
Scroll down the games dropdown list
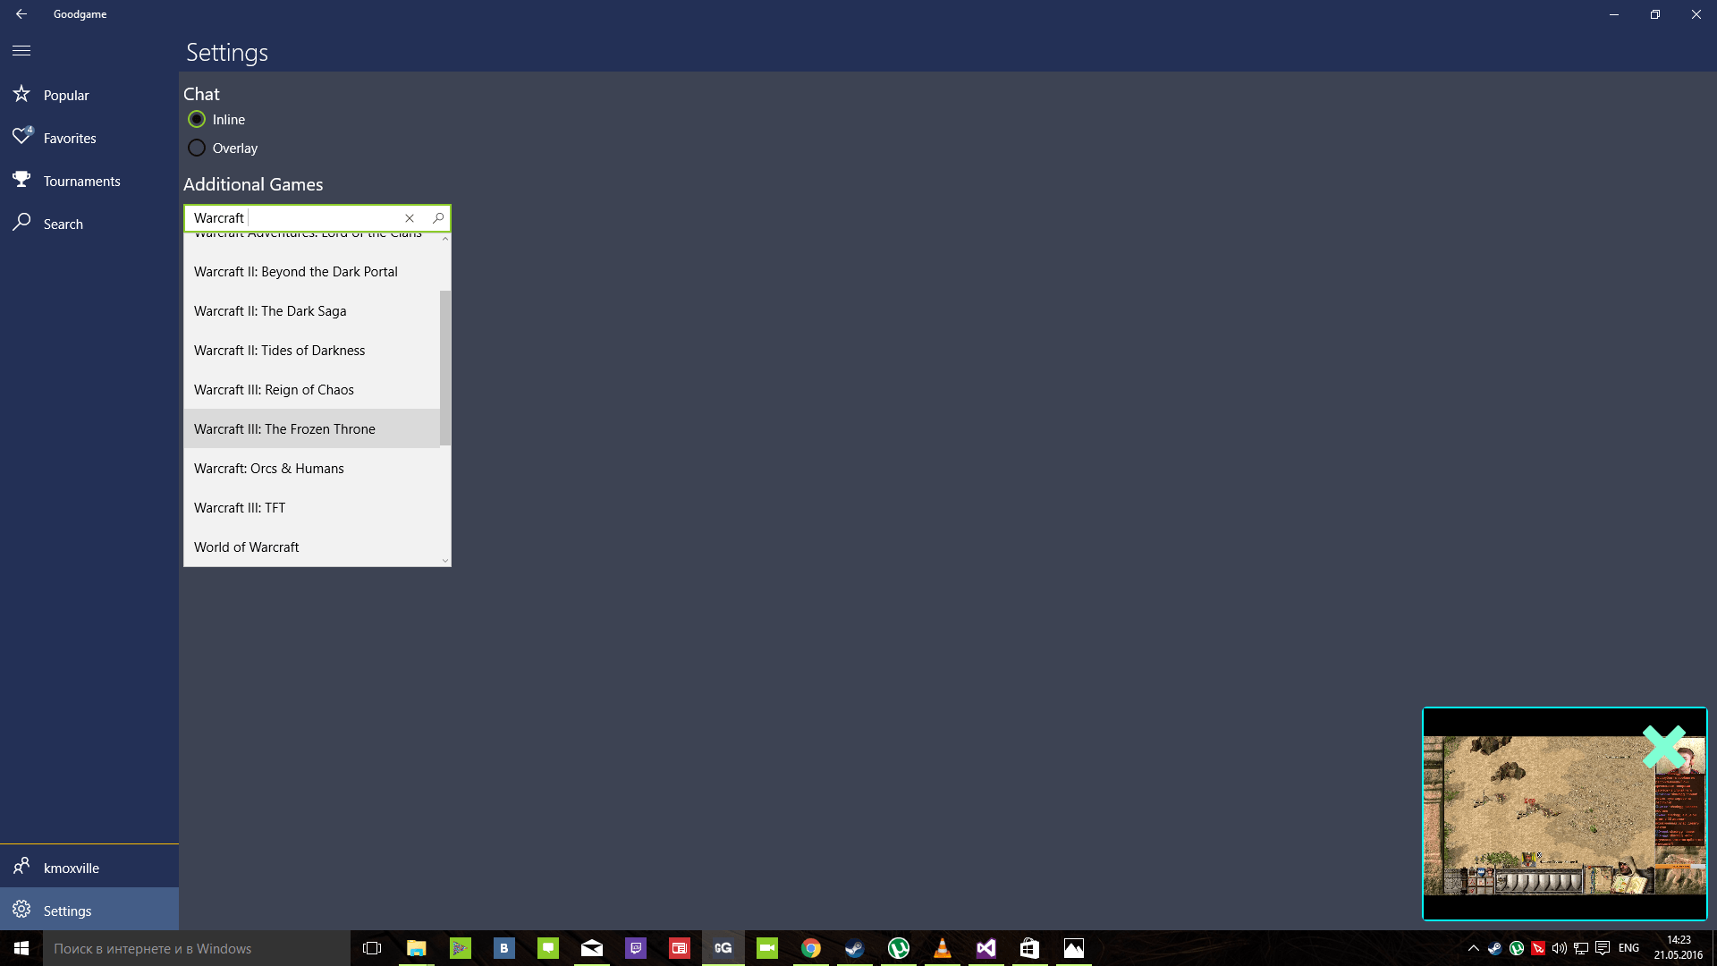coord(445,560)
